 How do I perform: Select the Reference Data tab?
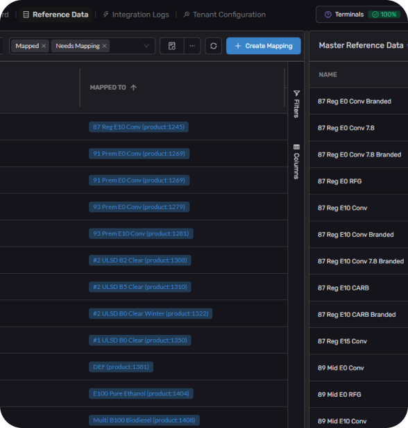[x=56, y=15]
